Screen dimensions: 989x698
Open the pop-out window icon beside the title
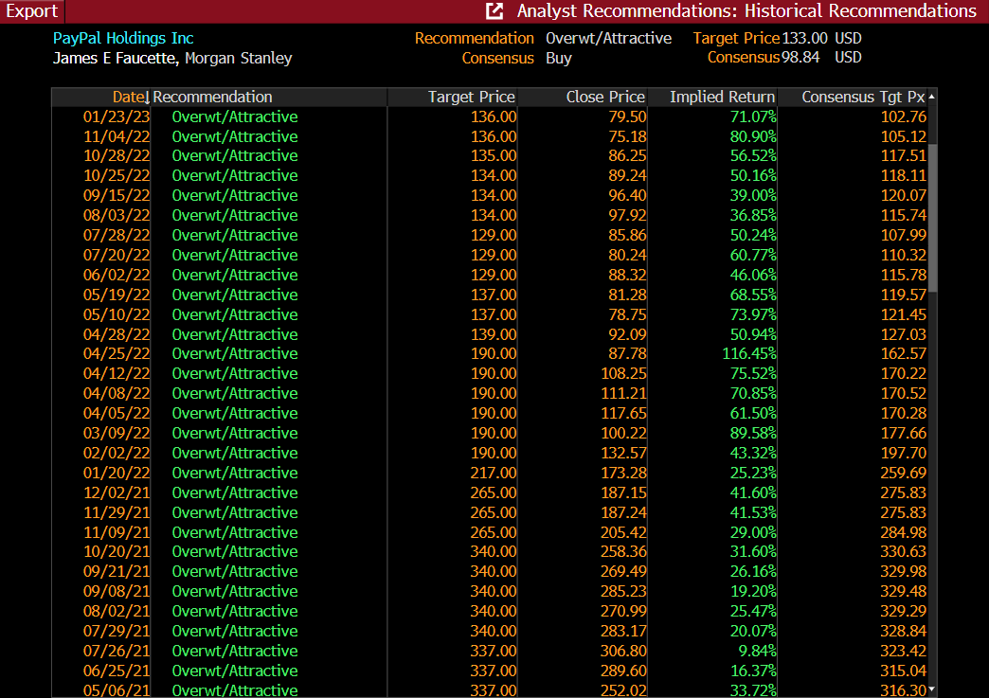tap(494, 11)
